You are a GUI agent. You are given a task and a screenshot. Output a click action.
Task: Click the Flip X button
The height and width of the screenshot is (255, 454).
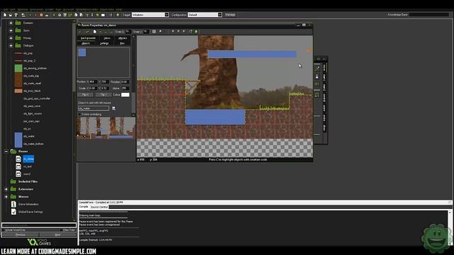85,95
